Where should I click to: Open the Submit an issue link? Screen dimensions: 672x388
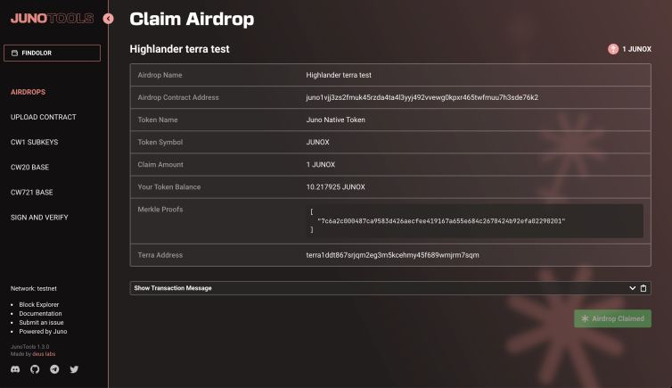pyautogui.click(x=41, y=322)
